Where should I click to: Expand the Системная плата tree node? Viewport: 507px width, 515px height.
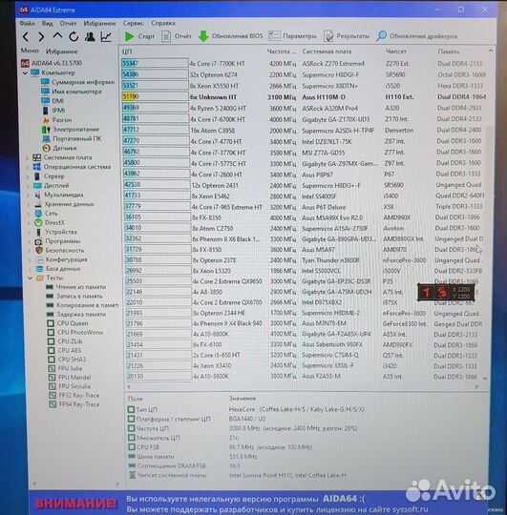28,157
